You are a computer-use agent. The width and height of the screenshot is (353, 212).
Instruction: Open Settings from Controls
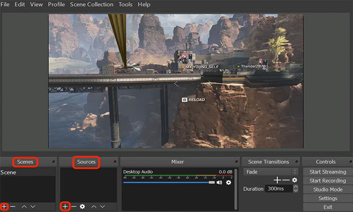pos(328,198)
